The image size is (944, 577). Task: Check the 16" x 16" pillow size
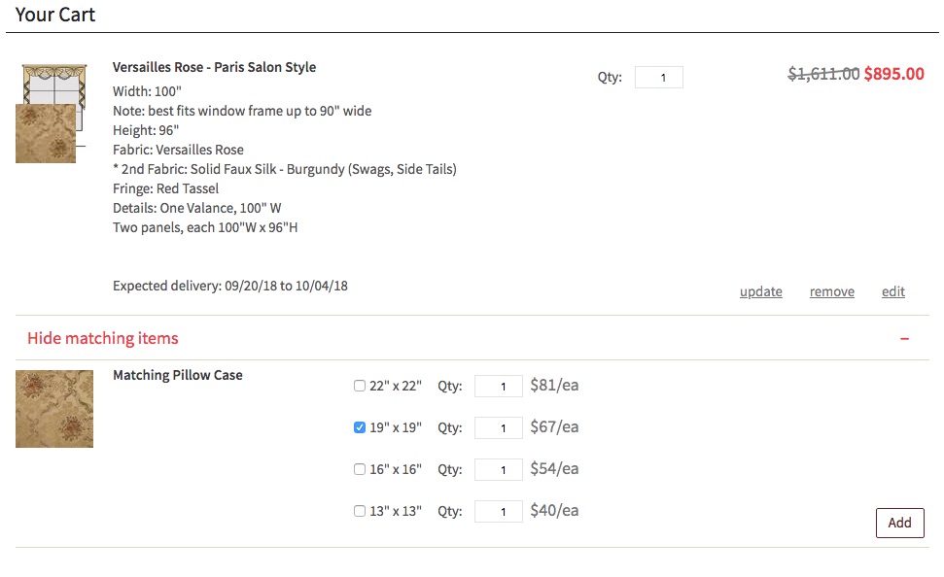coord(360,469)
